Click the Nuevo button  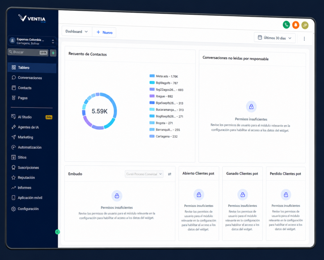(x=104, y=33)
